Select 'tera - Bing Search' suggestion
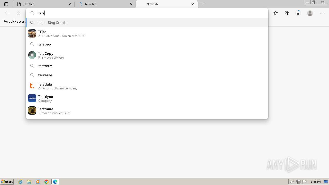This screenshot has width=329, height=185. [147, 23]
